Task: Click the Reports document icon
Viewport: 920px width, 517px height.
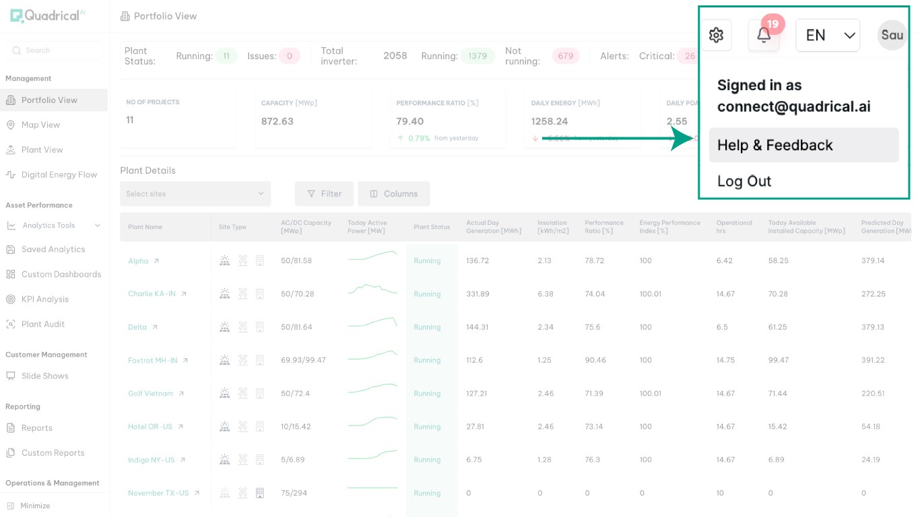Action: pos(10,428)
